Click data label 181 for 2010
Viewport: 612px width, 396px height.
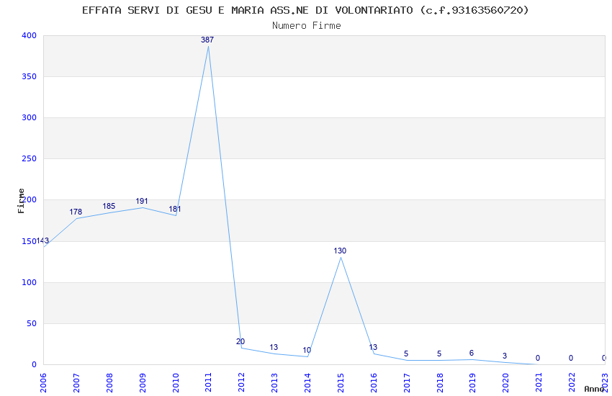[x=175, y=209]
